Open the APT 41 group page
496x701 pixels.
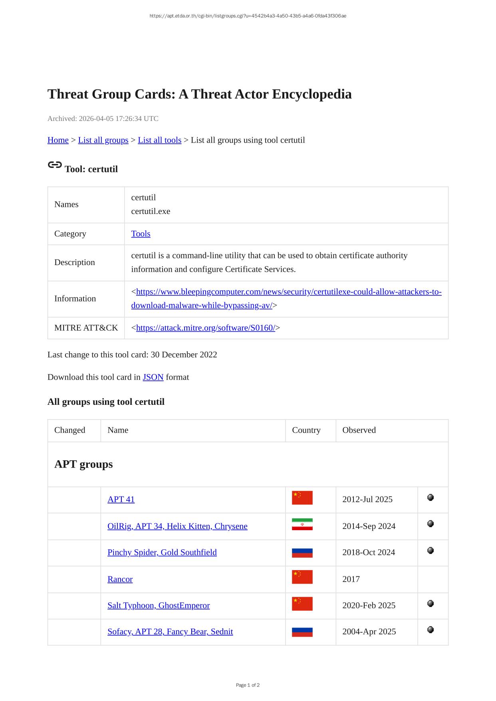point(121,499)
